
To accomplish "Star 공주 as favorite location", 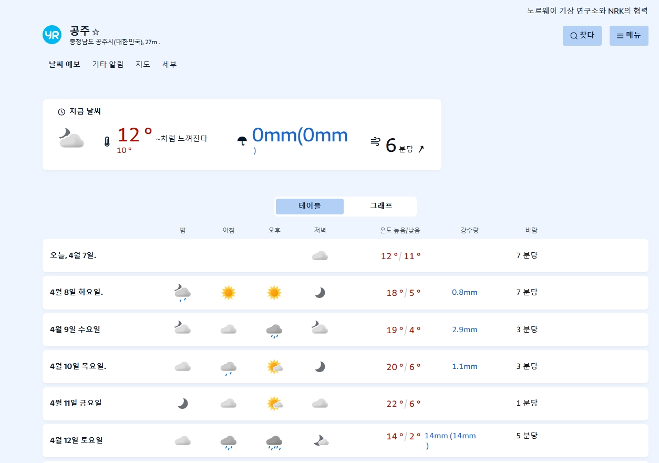I will coord(96,32).
